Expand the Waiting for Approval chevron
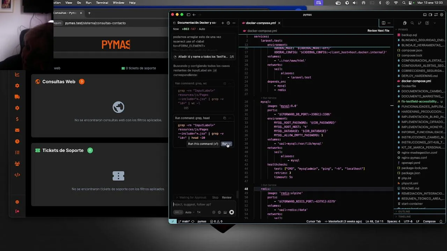The image size is (447, 251). pyautogui.click(x=177, y=198)
